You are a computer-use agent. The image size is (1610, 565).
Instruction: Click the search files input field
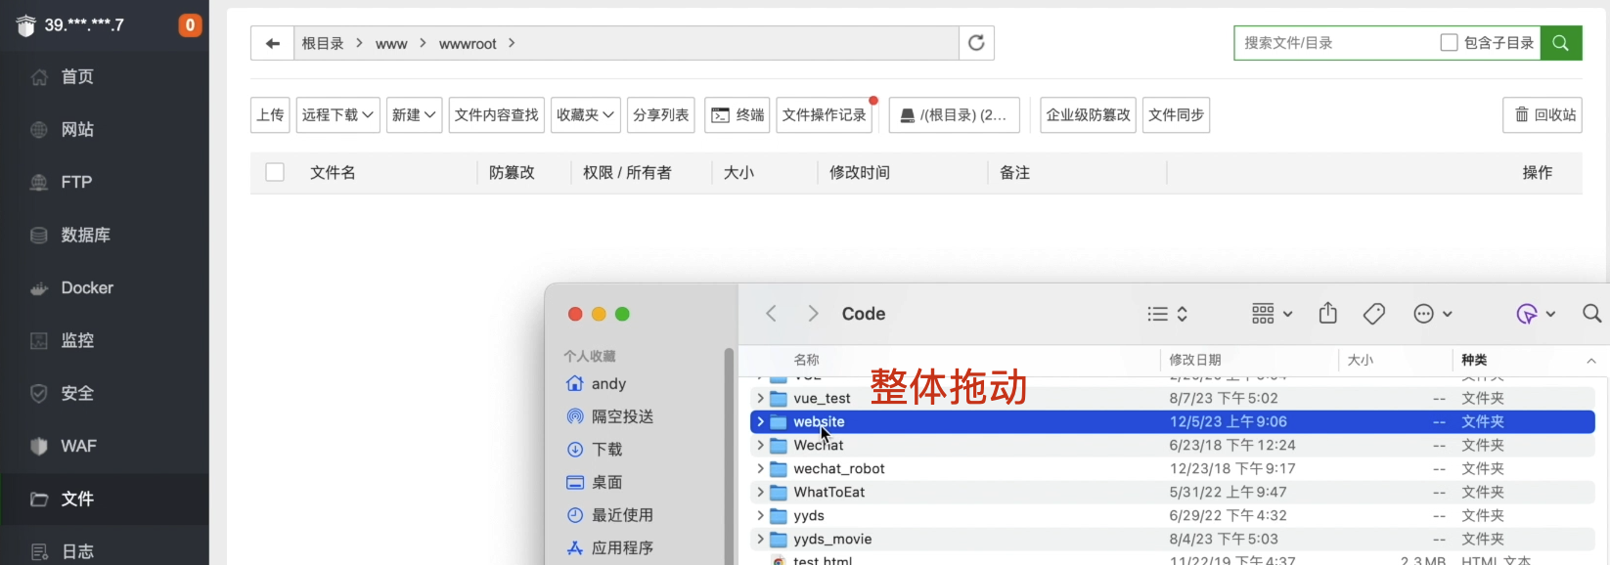[x=1334, y=43]
